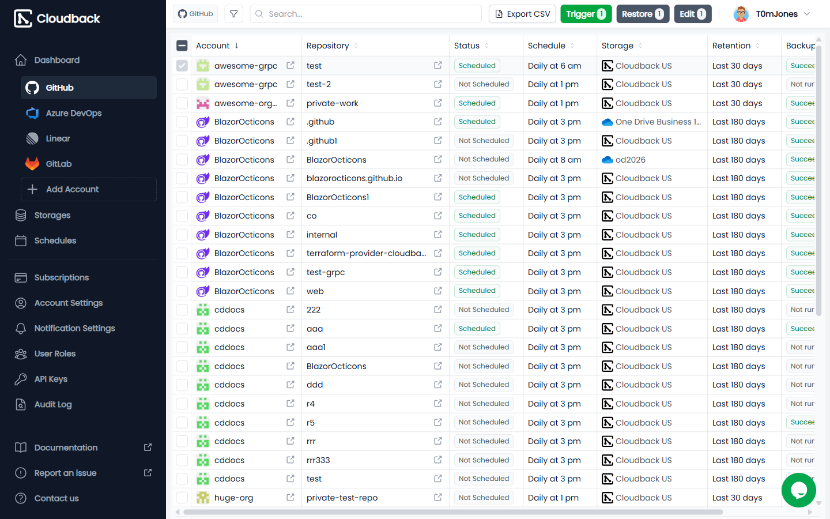Image resolution: width=830 pixels, height=519 pixels.
Task: Click the horizontal table scrollbar
Action: click(x=453, y=512)
